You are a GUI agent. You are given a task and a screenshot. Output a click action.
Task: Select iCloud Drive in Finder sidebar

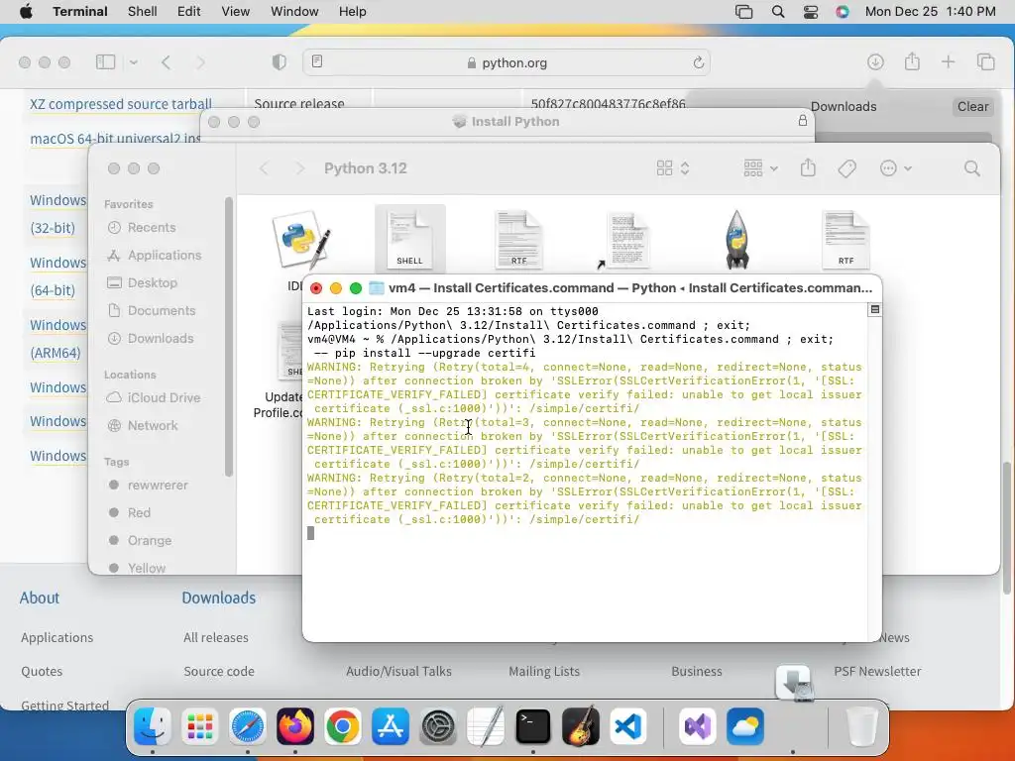point(164,398)
